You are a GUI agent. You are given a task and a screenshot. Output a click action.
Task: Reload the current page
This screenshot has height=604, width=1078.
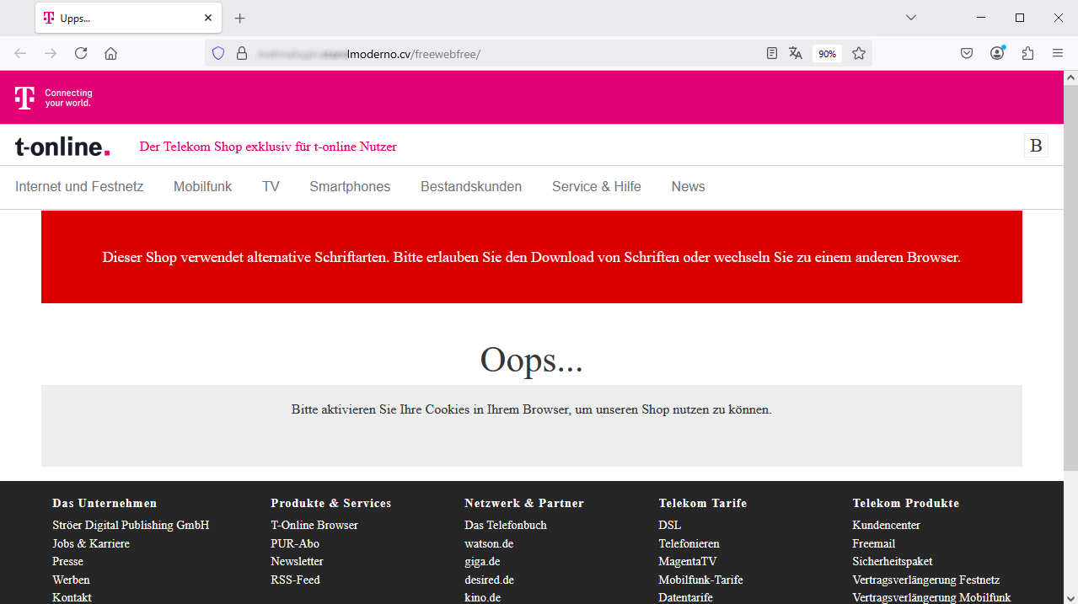tap(81, 53)
